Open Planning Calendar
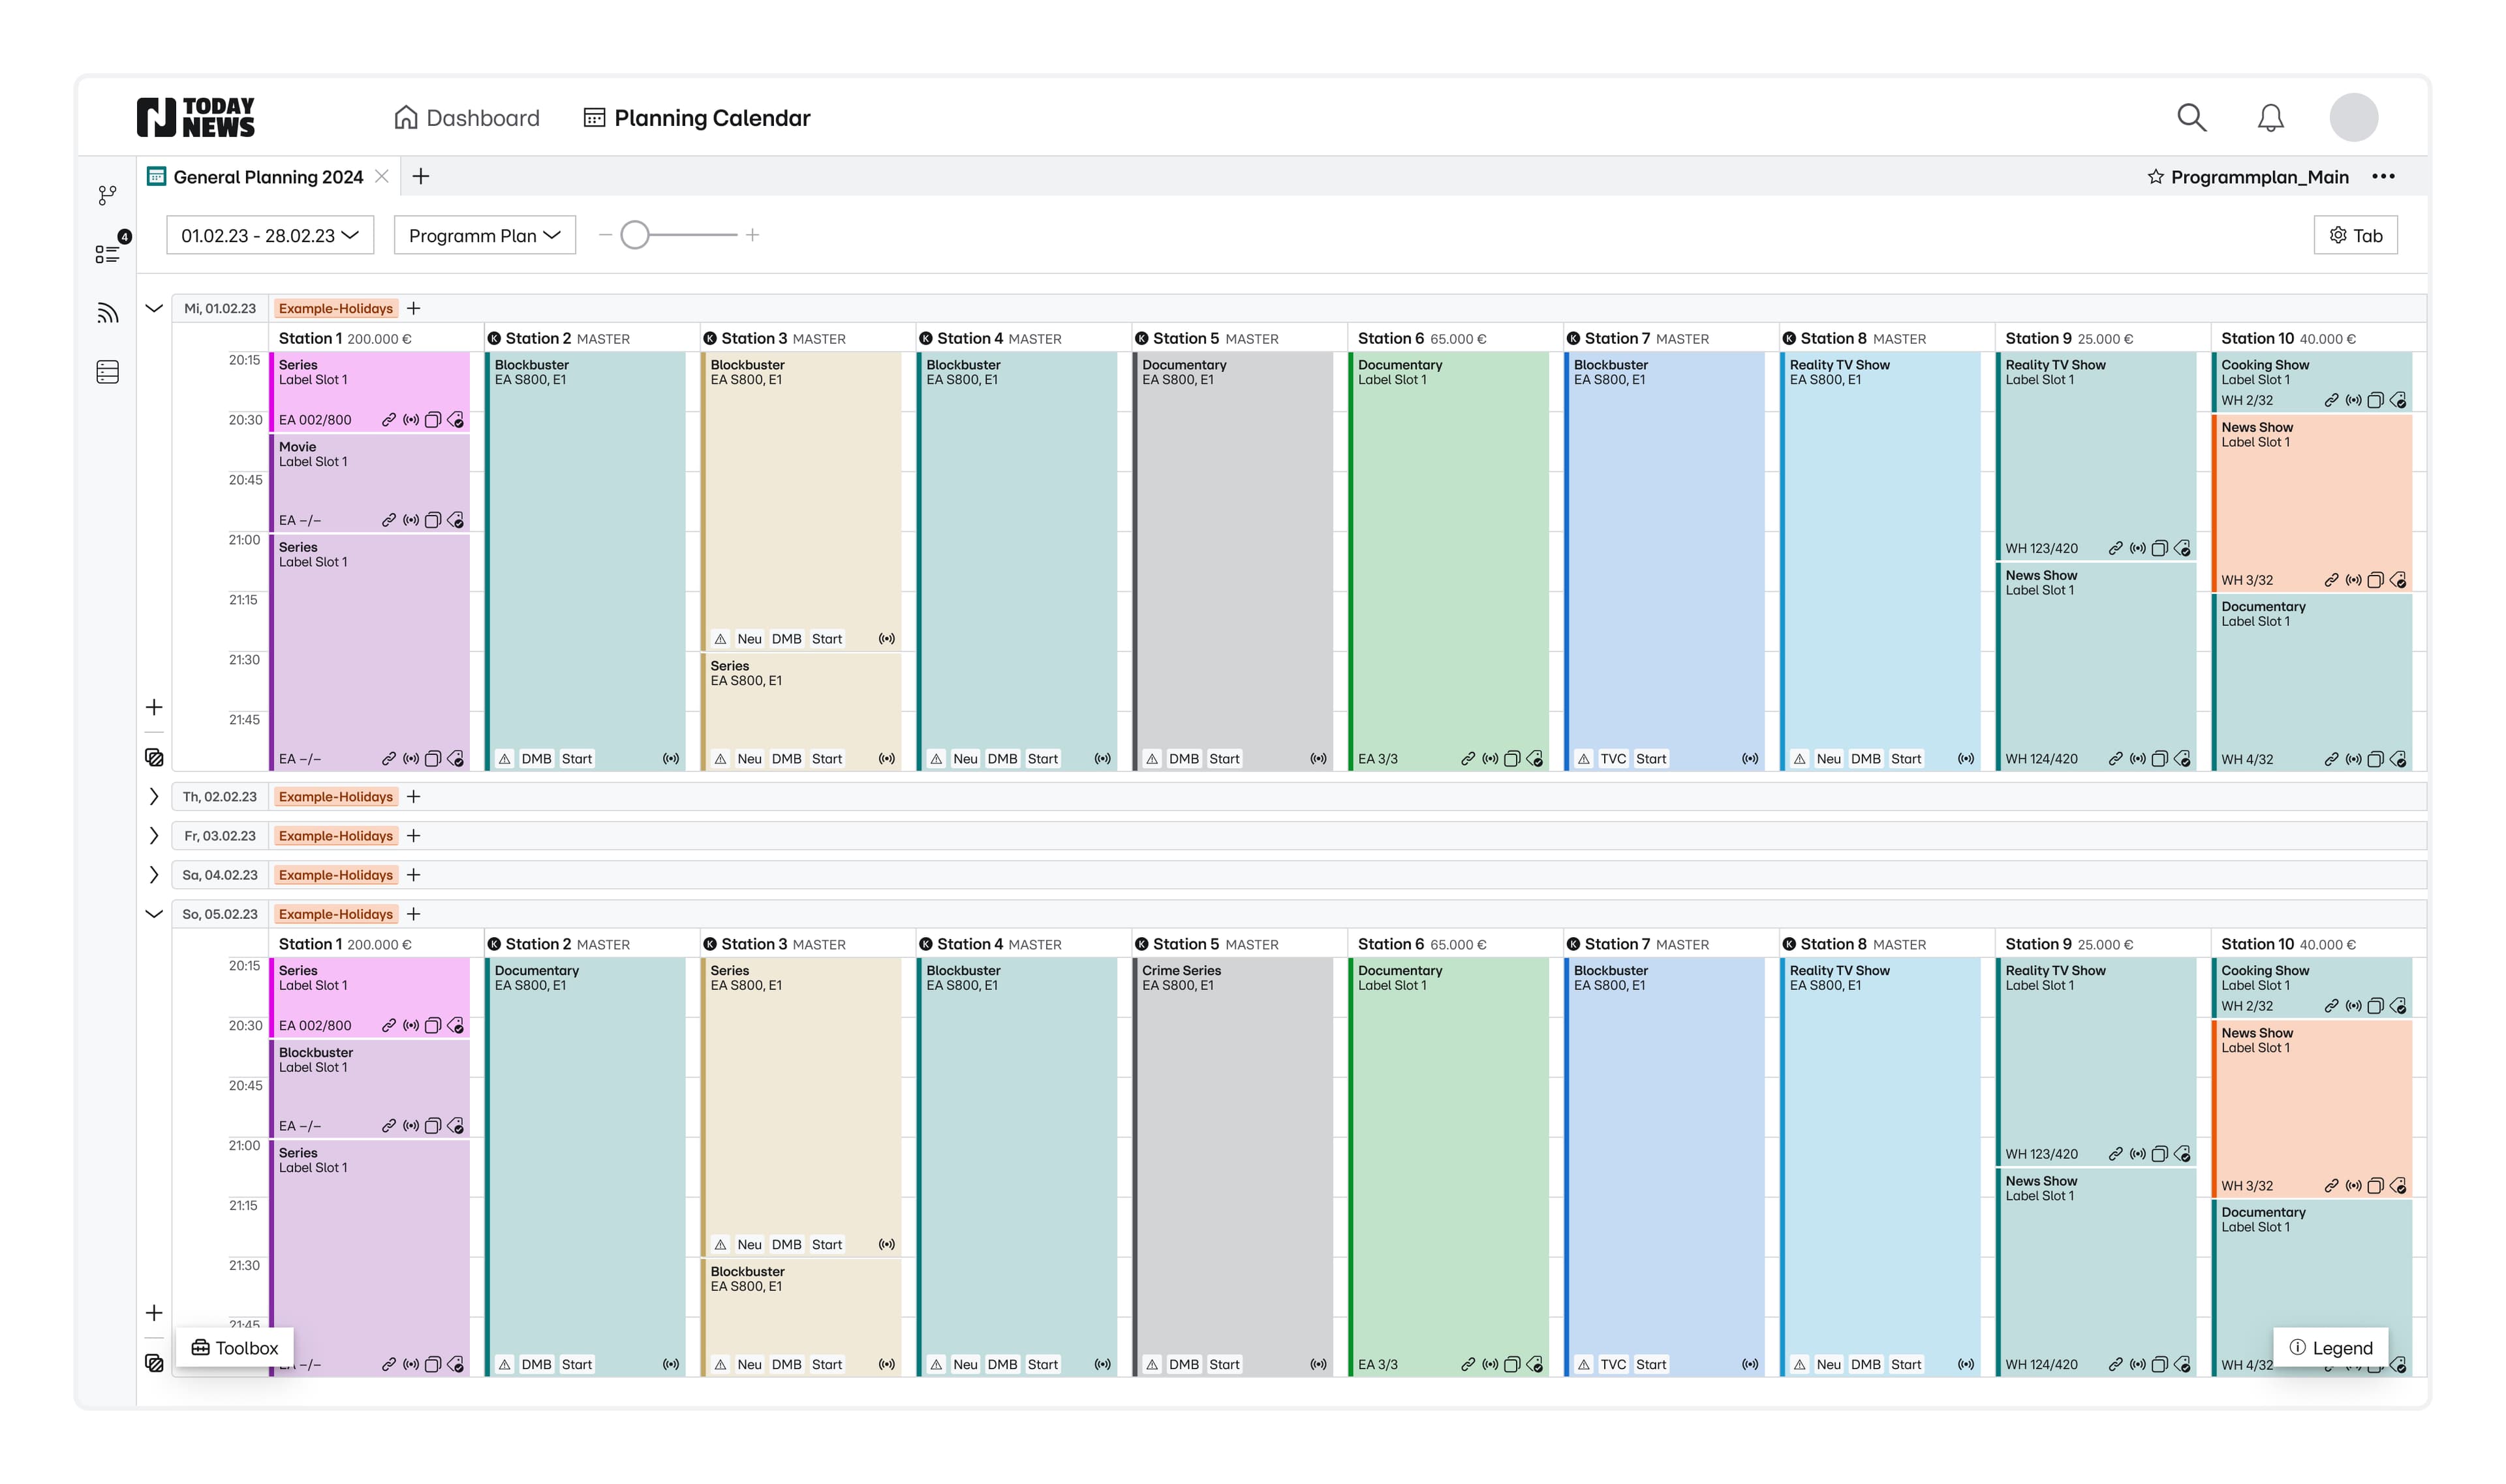Screen dimensions: 2506x1484 point(696,118)
